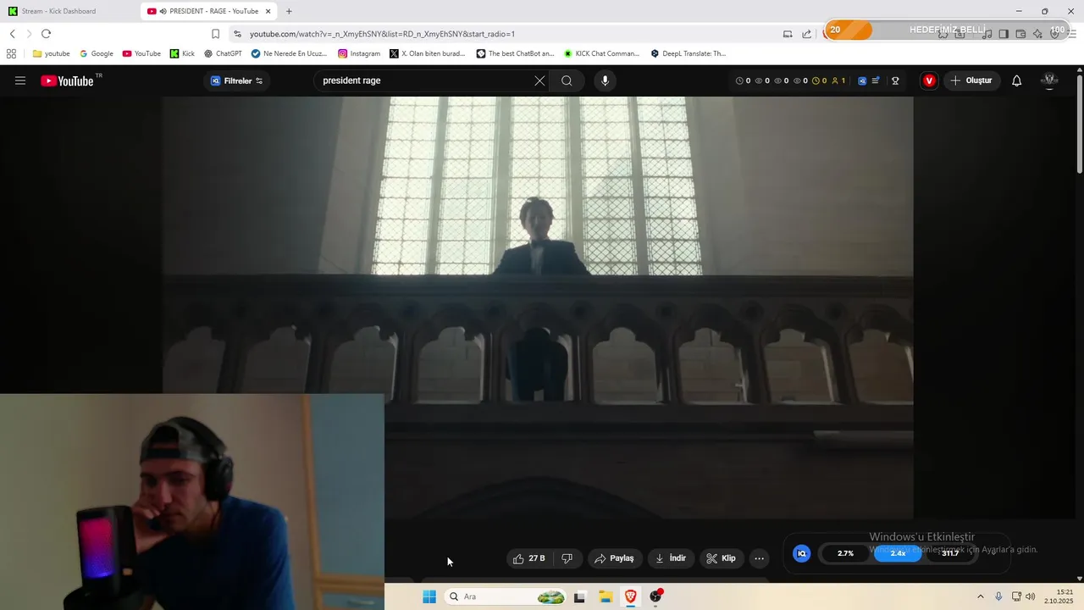Screen dimensions: 1084x610
Task: Open the trophy icon in header
Action: click(895, 80)
